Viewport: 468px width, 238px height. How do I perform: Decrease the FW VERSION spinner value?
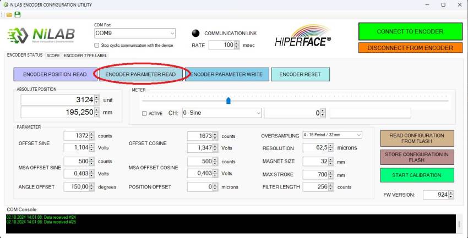(x=451, y=197)
